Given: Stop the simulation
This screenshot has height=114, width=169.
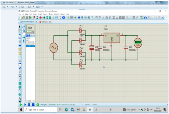Looking at the screenshot, I should click(33, 104).
